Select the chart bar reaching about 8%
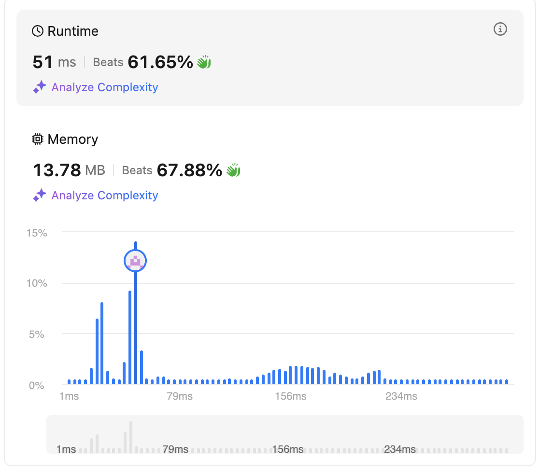 (x=102, y=343)
